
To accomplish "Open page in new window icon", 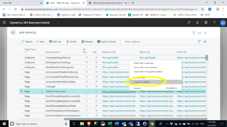I will pos(199,33).
